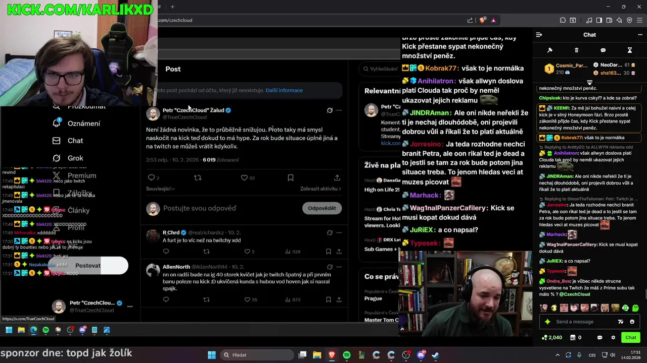Open Spotify from bottom taskbar
The height and width of the screenshot is (363, 647).
[347, 355]
